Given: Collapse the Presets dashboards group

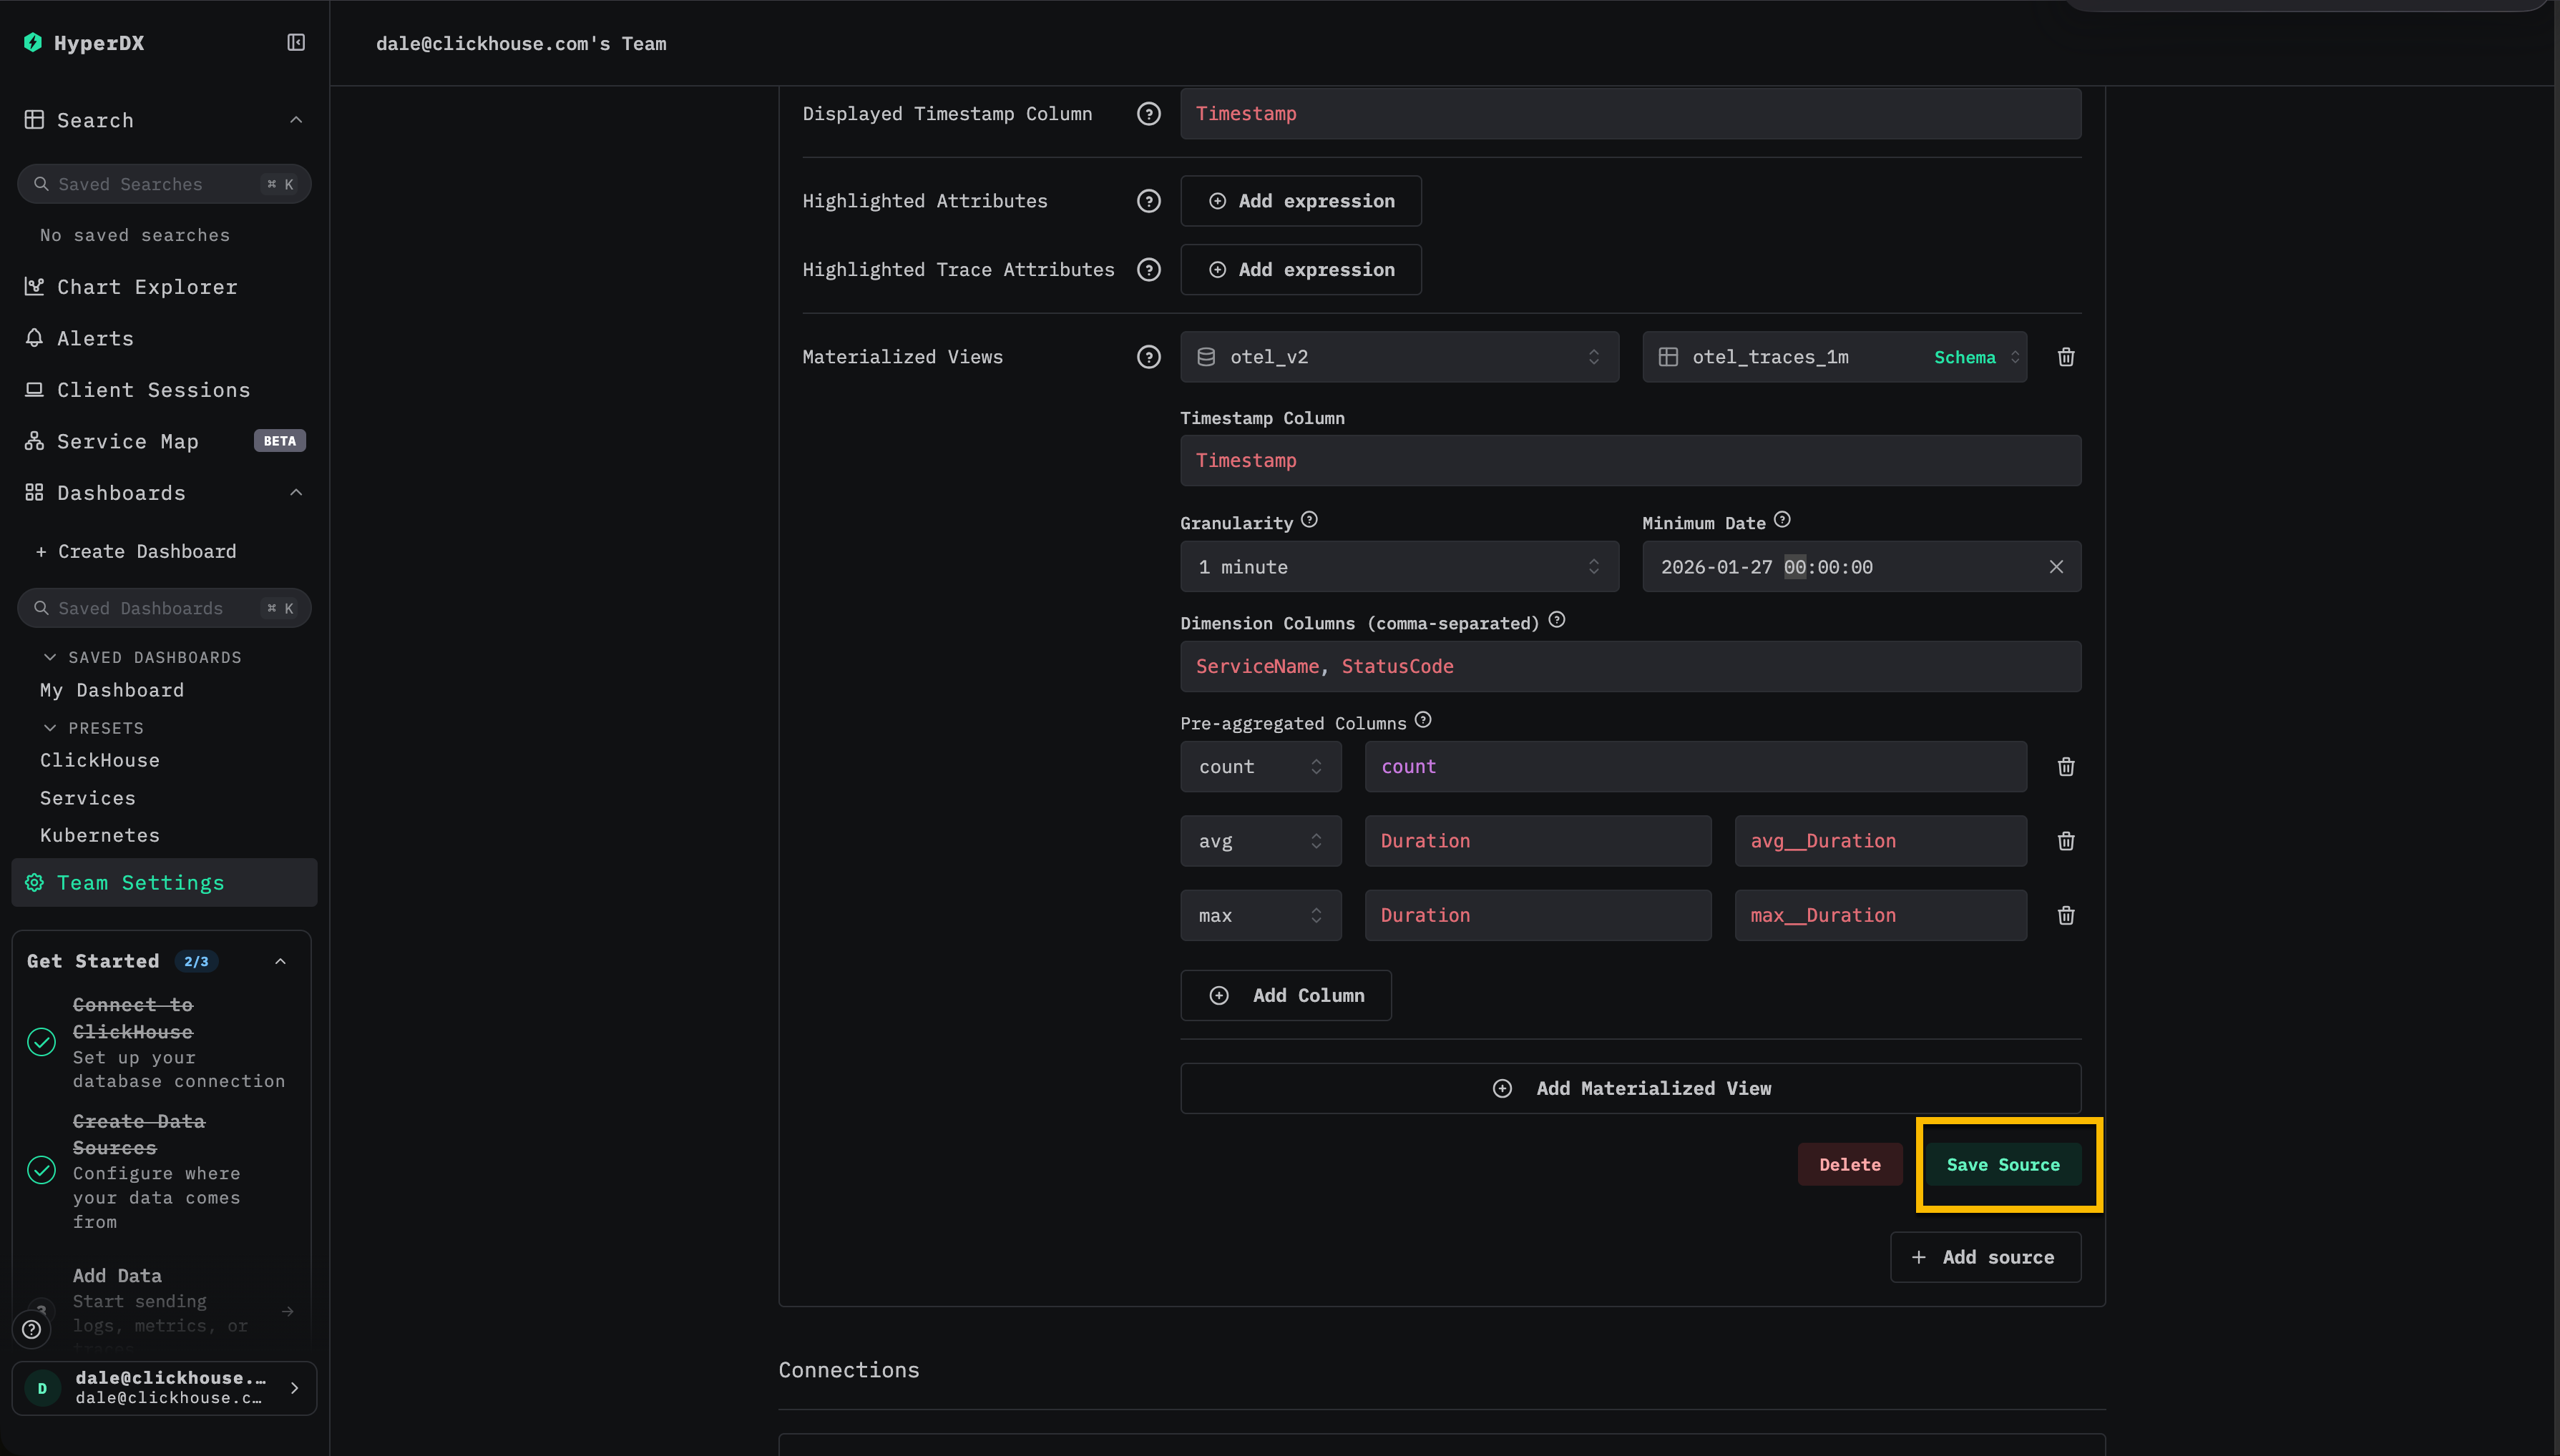Looking at the screenshot, I should (50, 728).
